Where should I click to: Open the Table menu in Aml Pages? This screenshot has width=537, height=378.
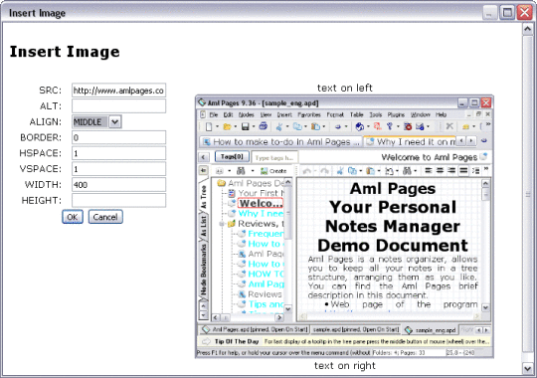(x=356, y=114)
